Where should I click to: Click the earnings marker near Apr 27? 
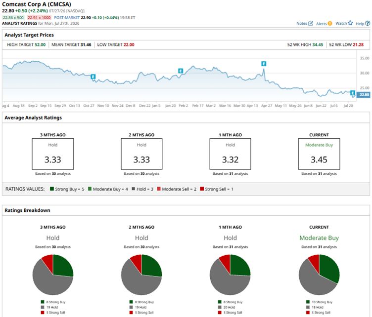264,64
